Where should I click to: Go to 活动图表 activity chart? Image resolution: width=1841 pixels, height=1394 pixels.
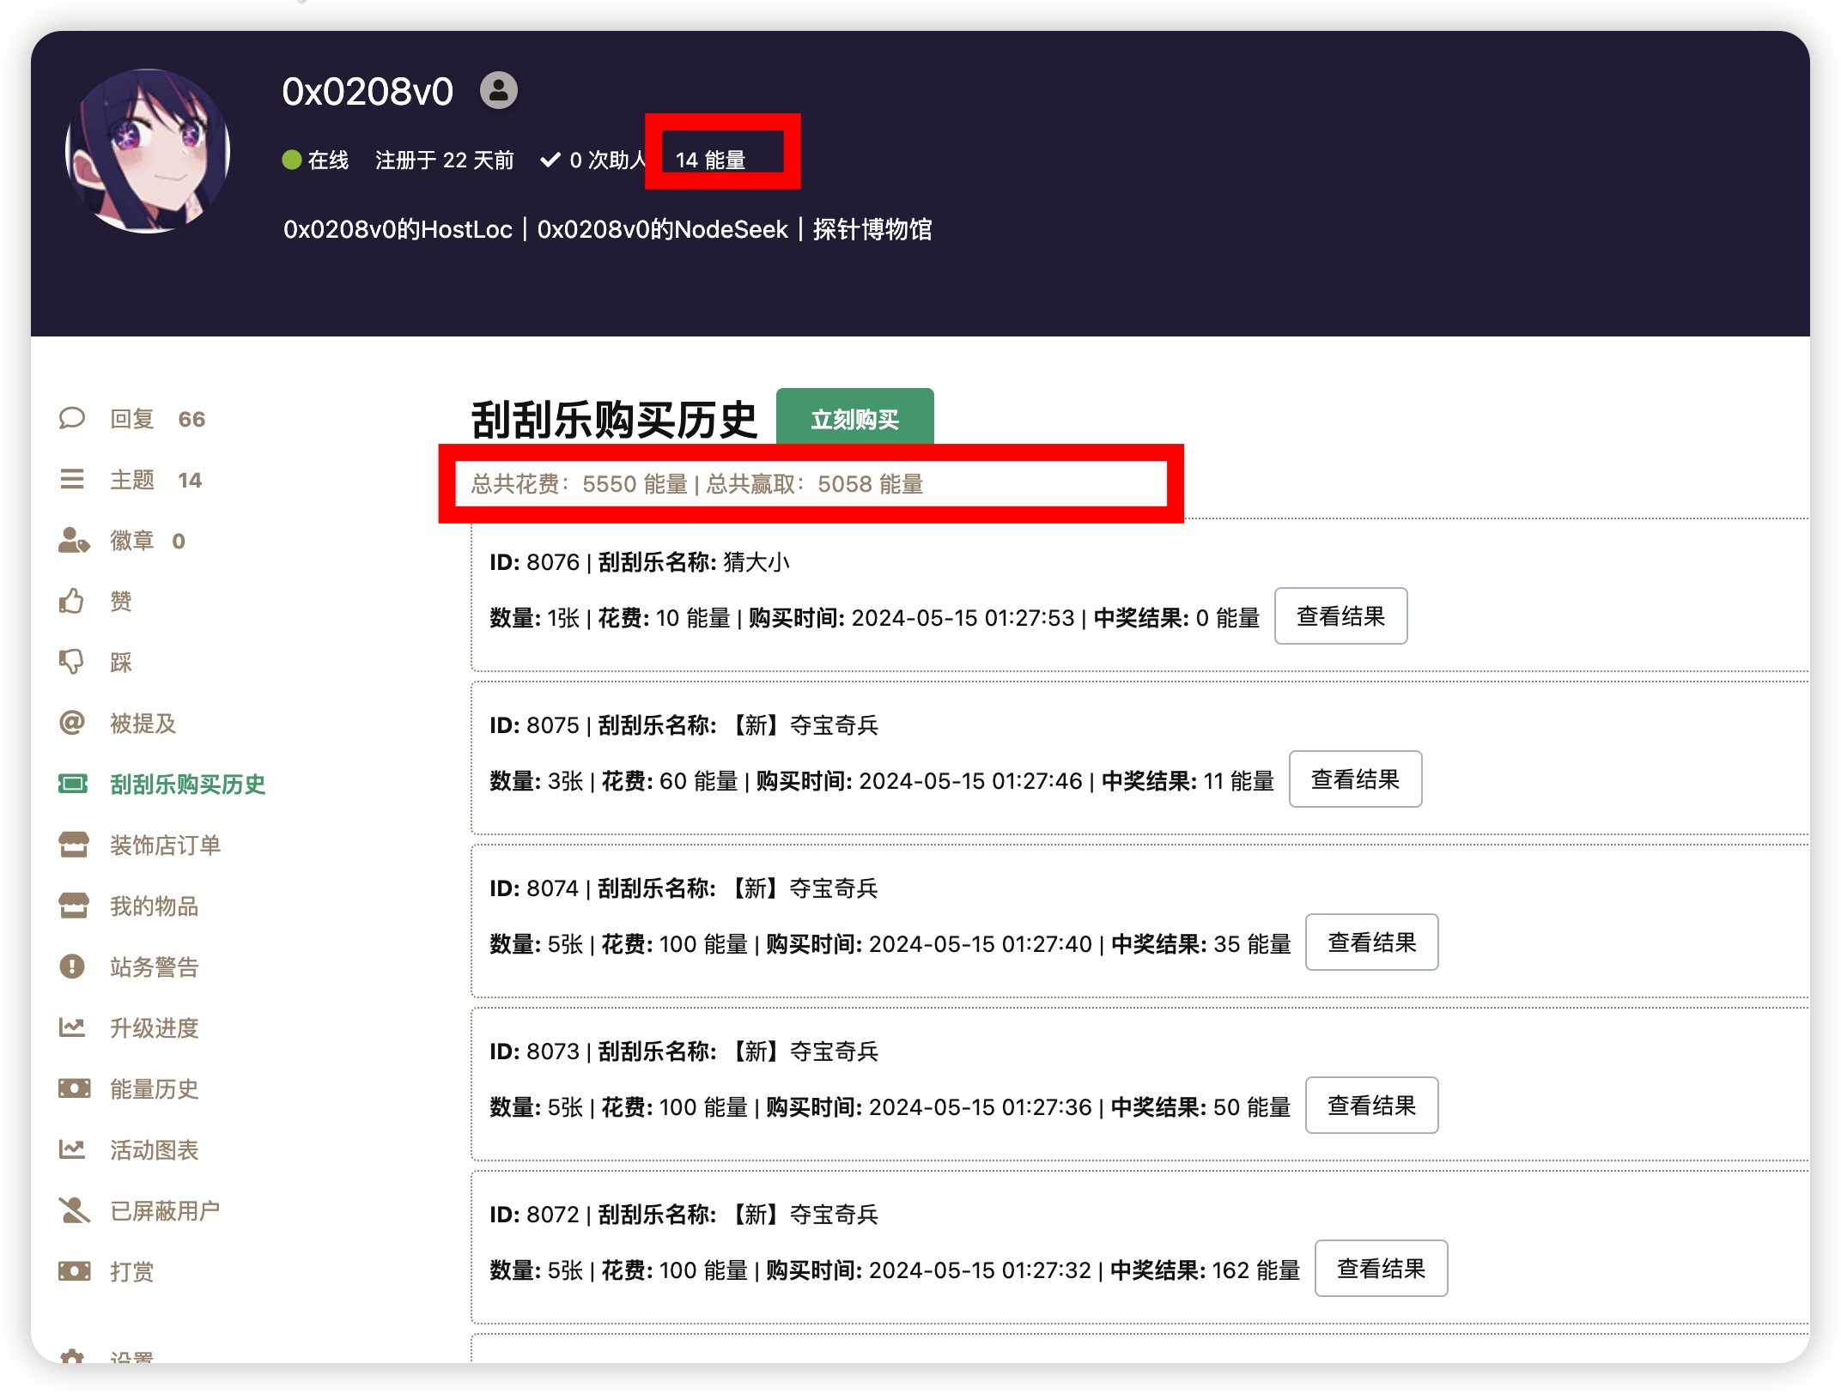(155, 1149)
